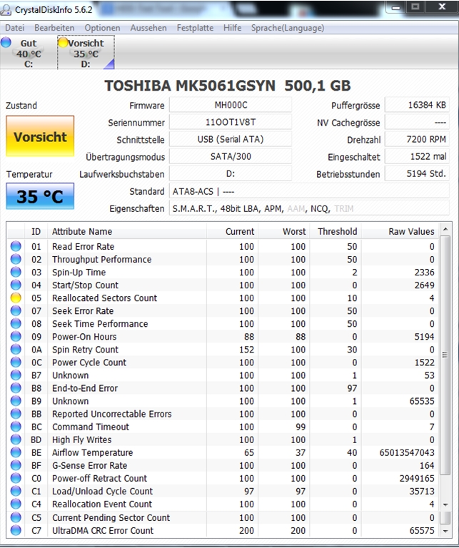The image size is (459, 548).
Task: Click status icon for High Fly Writes
Action: (16, 440)
